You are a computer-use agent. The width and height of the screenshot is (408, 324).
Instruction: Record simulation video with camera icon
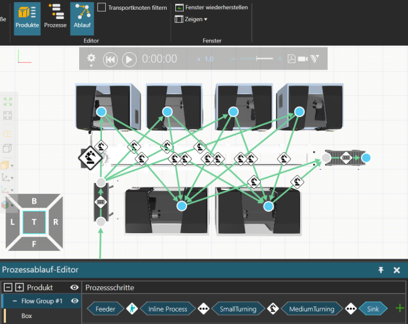[303, 59]
